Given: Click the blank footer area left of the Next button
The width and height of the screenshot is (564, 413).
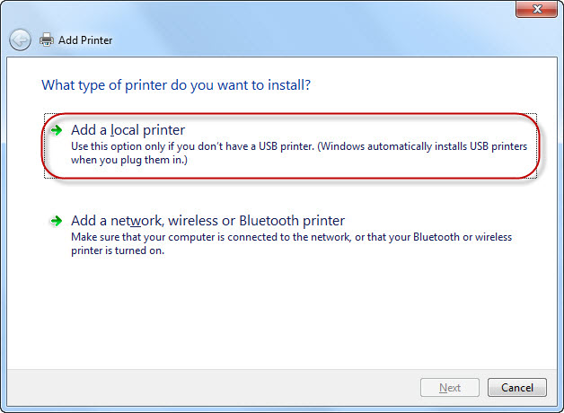Looking at the screenshot, I should click(x=225, y=388).
